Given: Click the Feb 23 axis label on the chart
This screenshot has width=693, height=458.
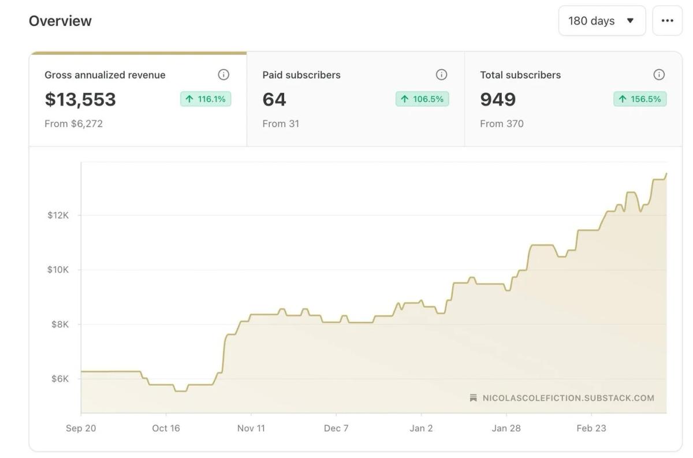Looking at the screenshot, I should (x=591, y=428).
